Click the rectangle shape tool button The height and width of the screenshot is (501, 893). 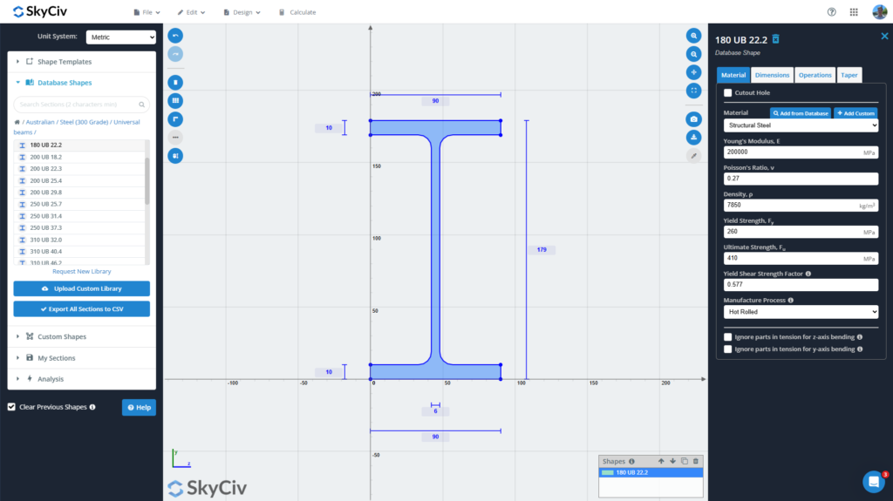tap(175, 83)
